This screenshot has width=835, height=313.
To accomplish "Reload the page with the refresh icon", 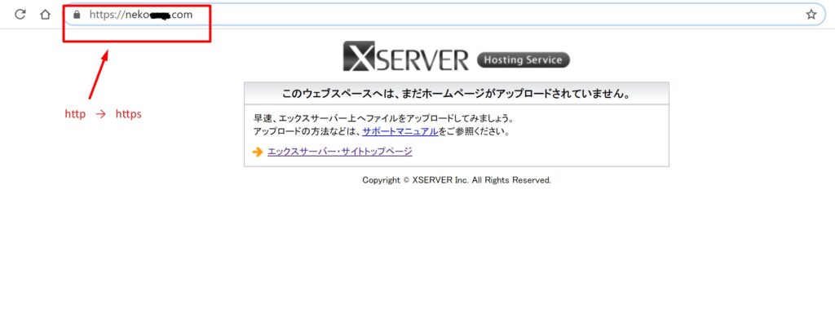I will pos(20,15).
